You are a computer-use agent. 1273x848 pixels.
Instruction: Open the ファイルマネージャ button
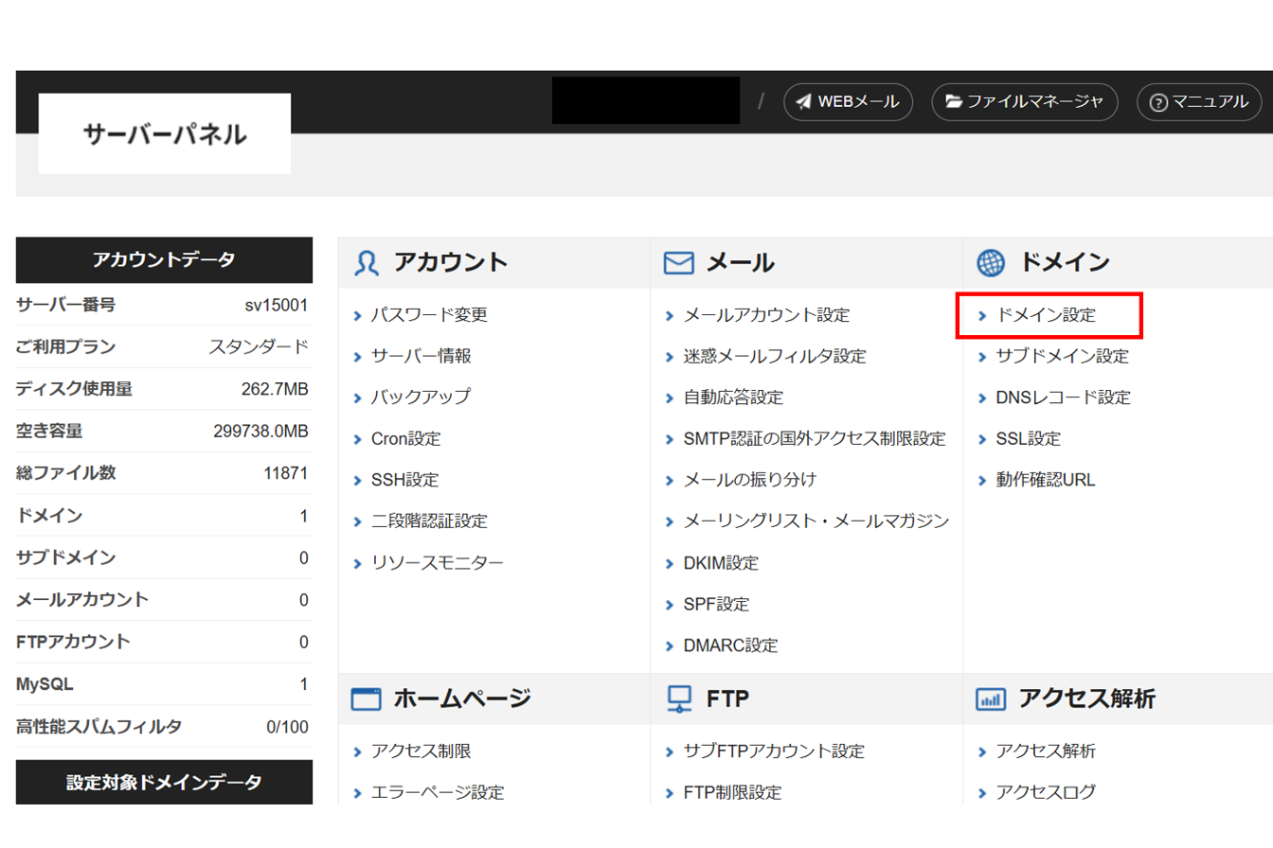tap(1025, 102)
